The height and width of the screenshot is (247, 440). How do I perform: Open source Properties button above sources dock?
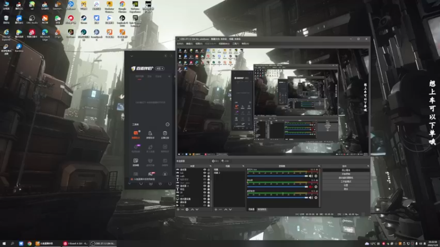point(216,161)
